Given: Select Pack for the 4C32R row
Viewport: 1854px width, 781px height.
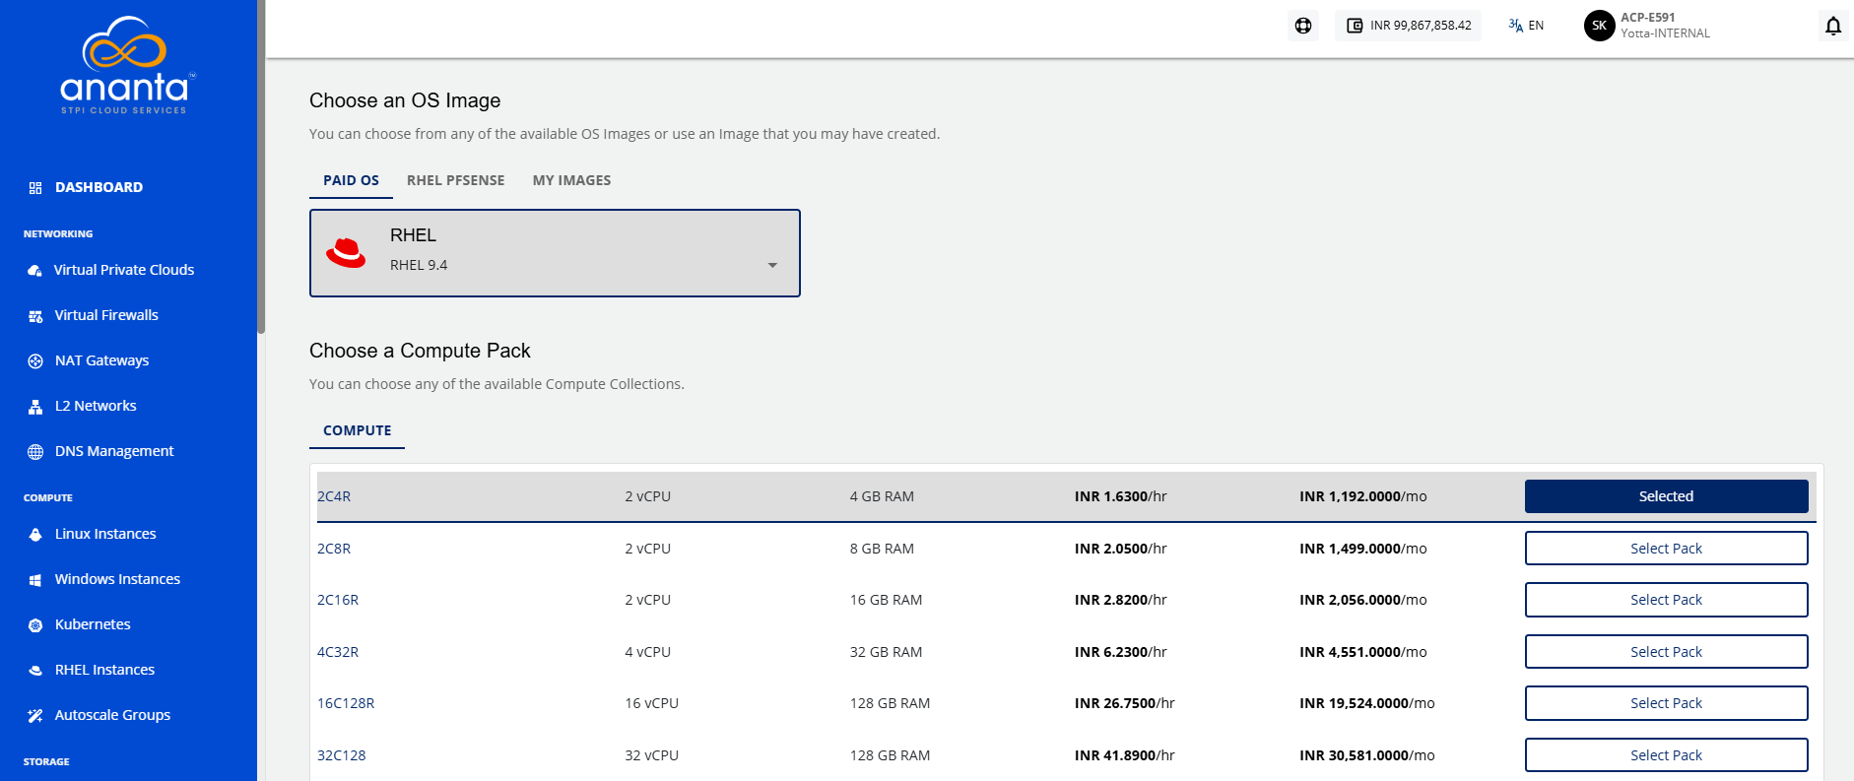Looking at the screenshot, I should (x=1667, y=652).
